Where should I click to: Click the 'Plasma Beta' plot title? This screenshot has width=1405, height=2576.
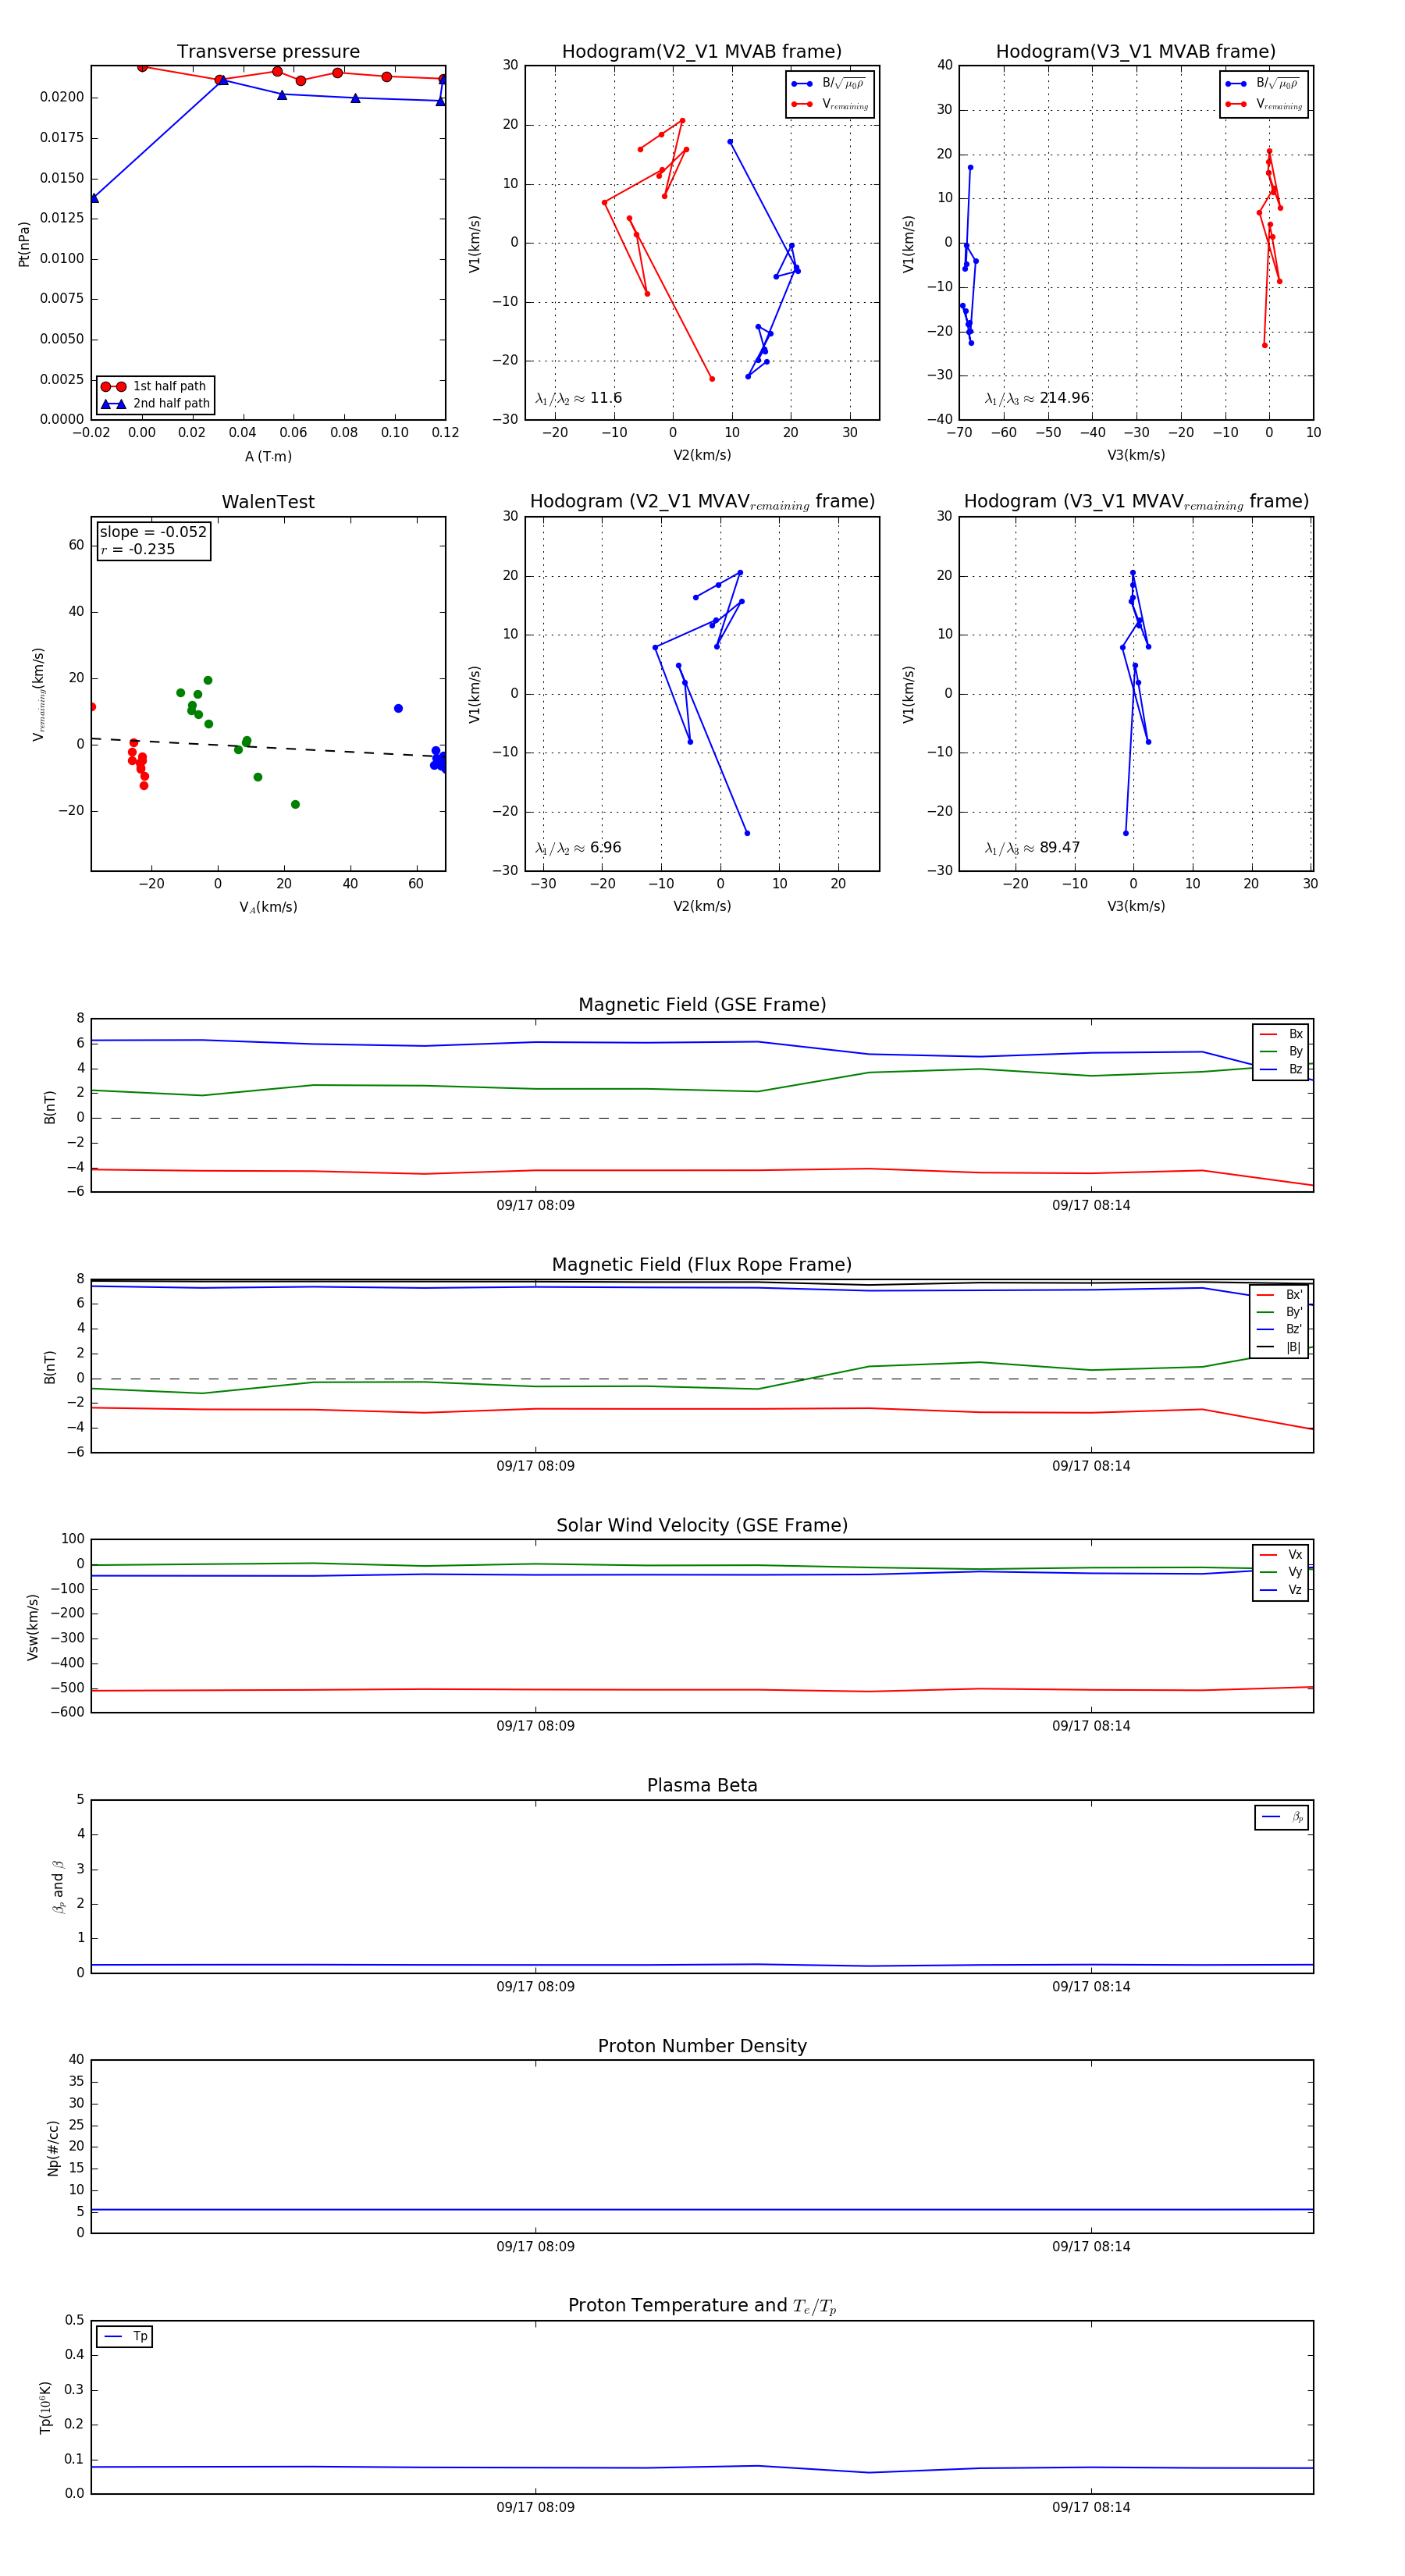[x=702, y=1785]
